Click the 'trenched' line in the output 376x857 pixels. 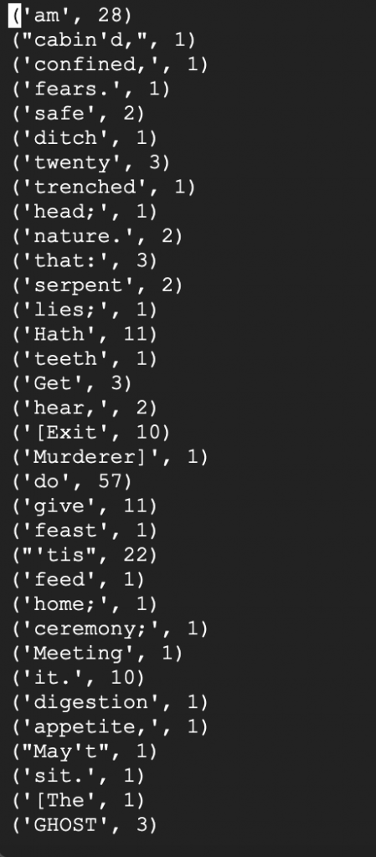(104, 187)
